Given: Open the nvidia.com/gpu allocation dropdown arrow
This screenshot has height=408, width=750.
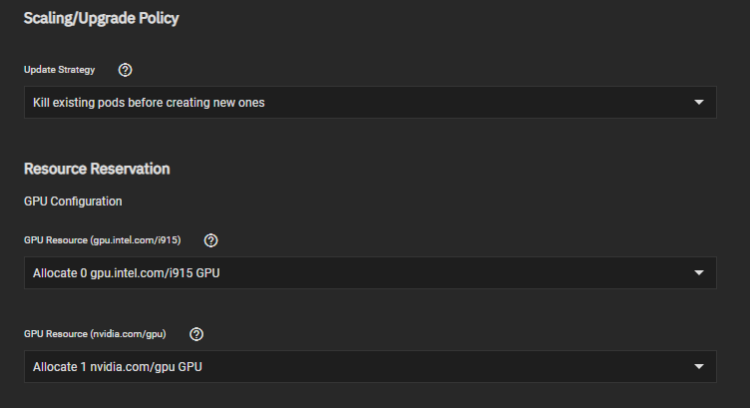Looking at the screenshot, I should click(698, 366).
